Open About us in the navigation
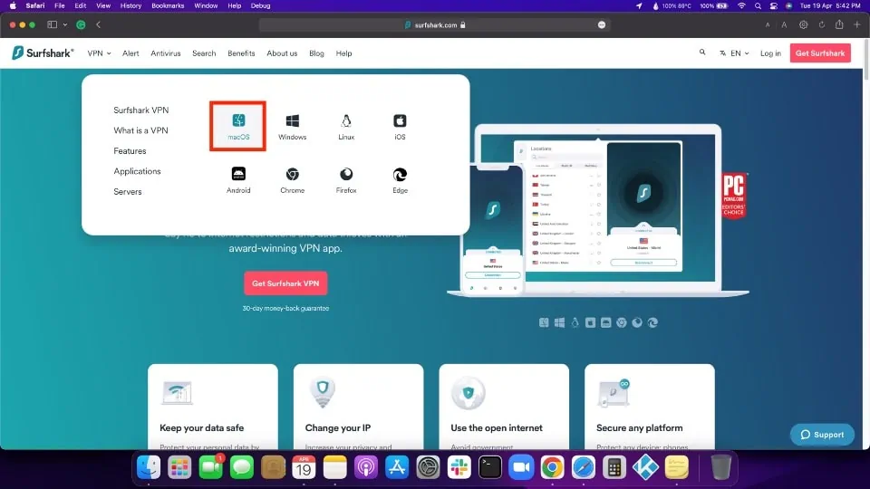 (282, 53)
